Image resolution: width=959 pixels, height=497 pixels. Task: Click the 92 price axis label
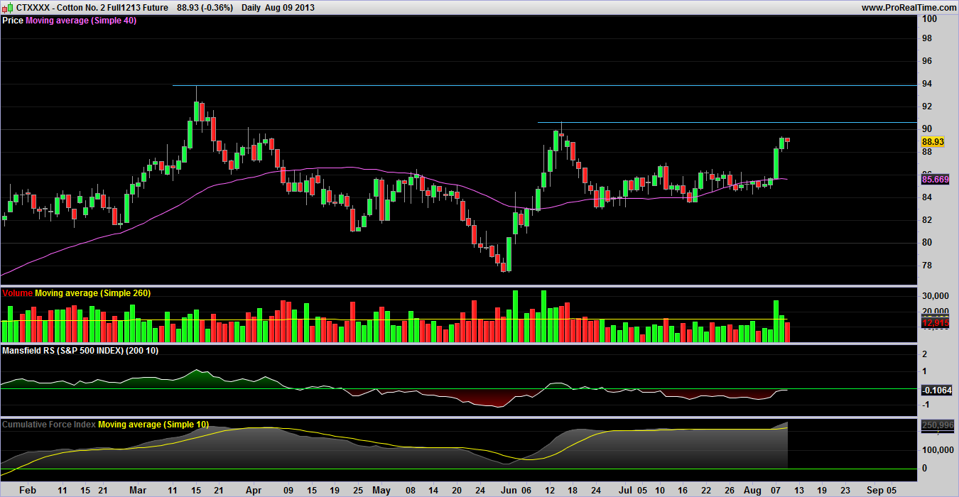(x=926, y=106)
